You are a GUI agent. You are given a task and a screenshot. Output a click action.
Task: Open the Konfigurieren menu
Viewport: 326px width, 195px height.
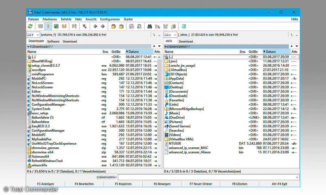click(x=110, y=19)
